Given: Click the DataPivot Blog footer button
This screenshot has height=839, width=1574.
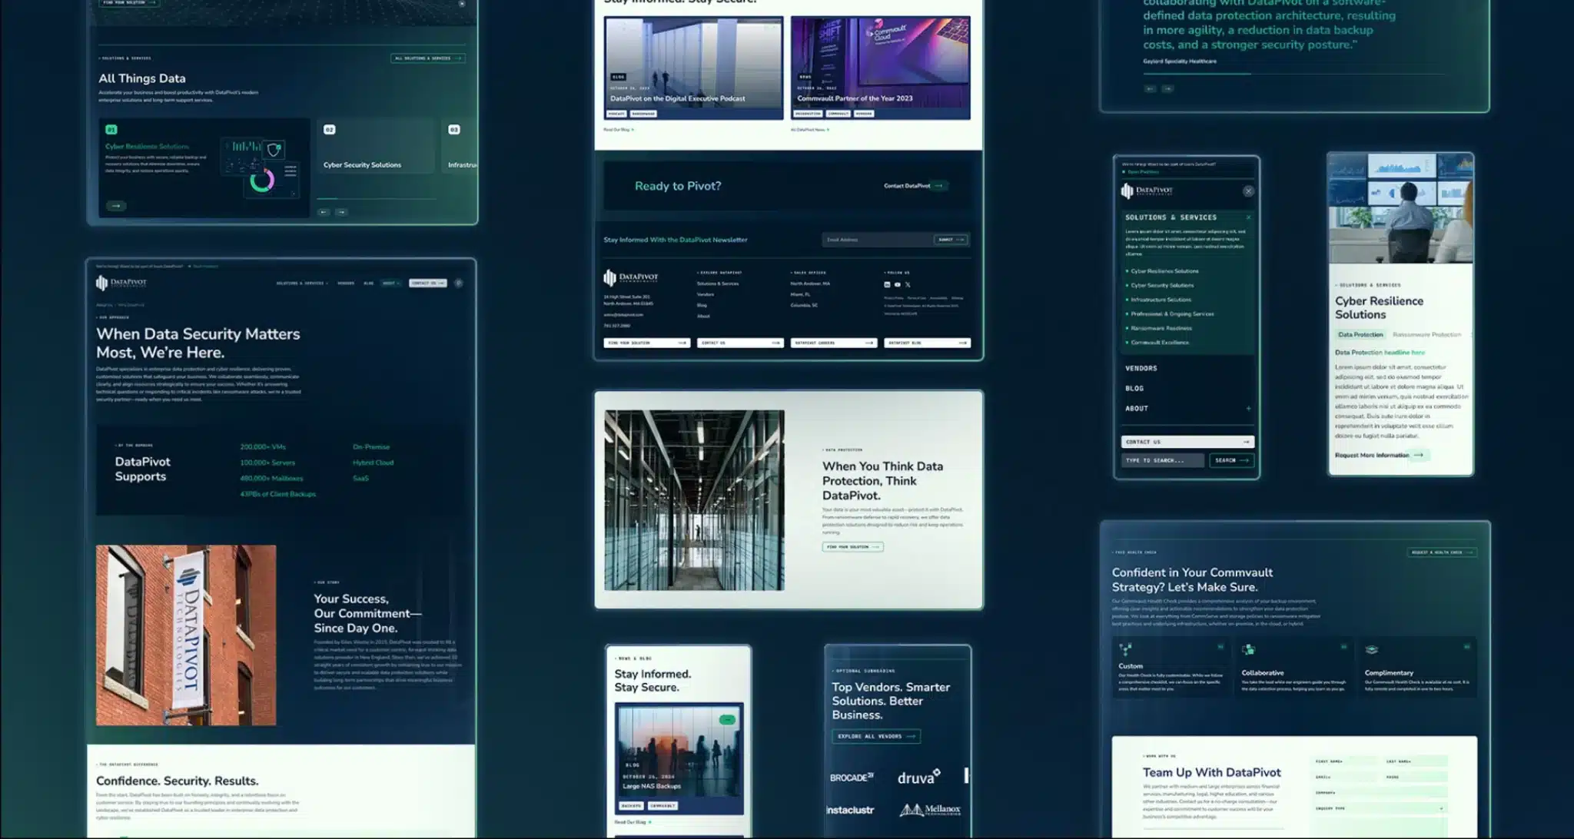Looking at the screenshot, I should pyautogui.click(x=928, y=343).
